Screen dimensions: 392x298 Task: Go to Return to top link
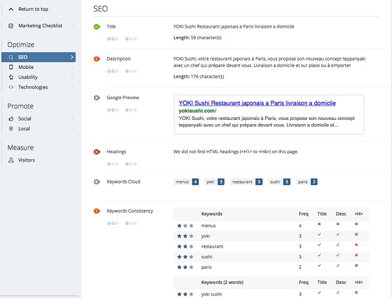click(x=33, y=9)
